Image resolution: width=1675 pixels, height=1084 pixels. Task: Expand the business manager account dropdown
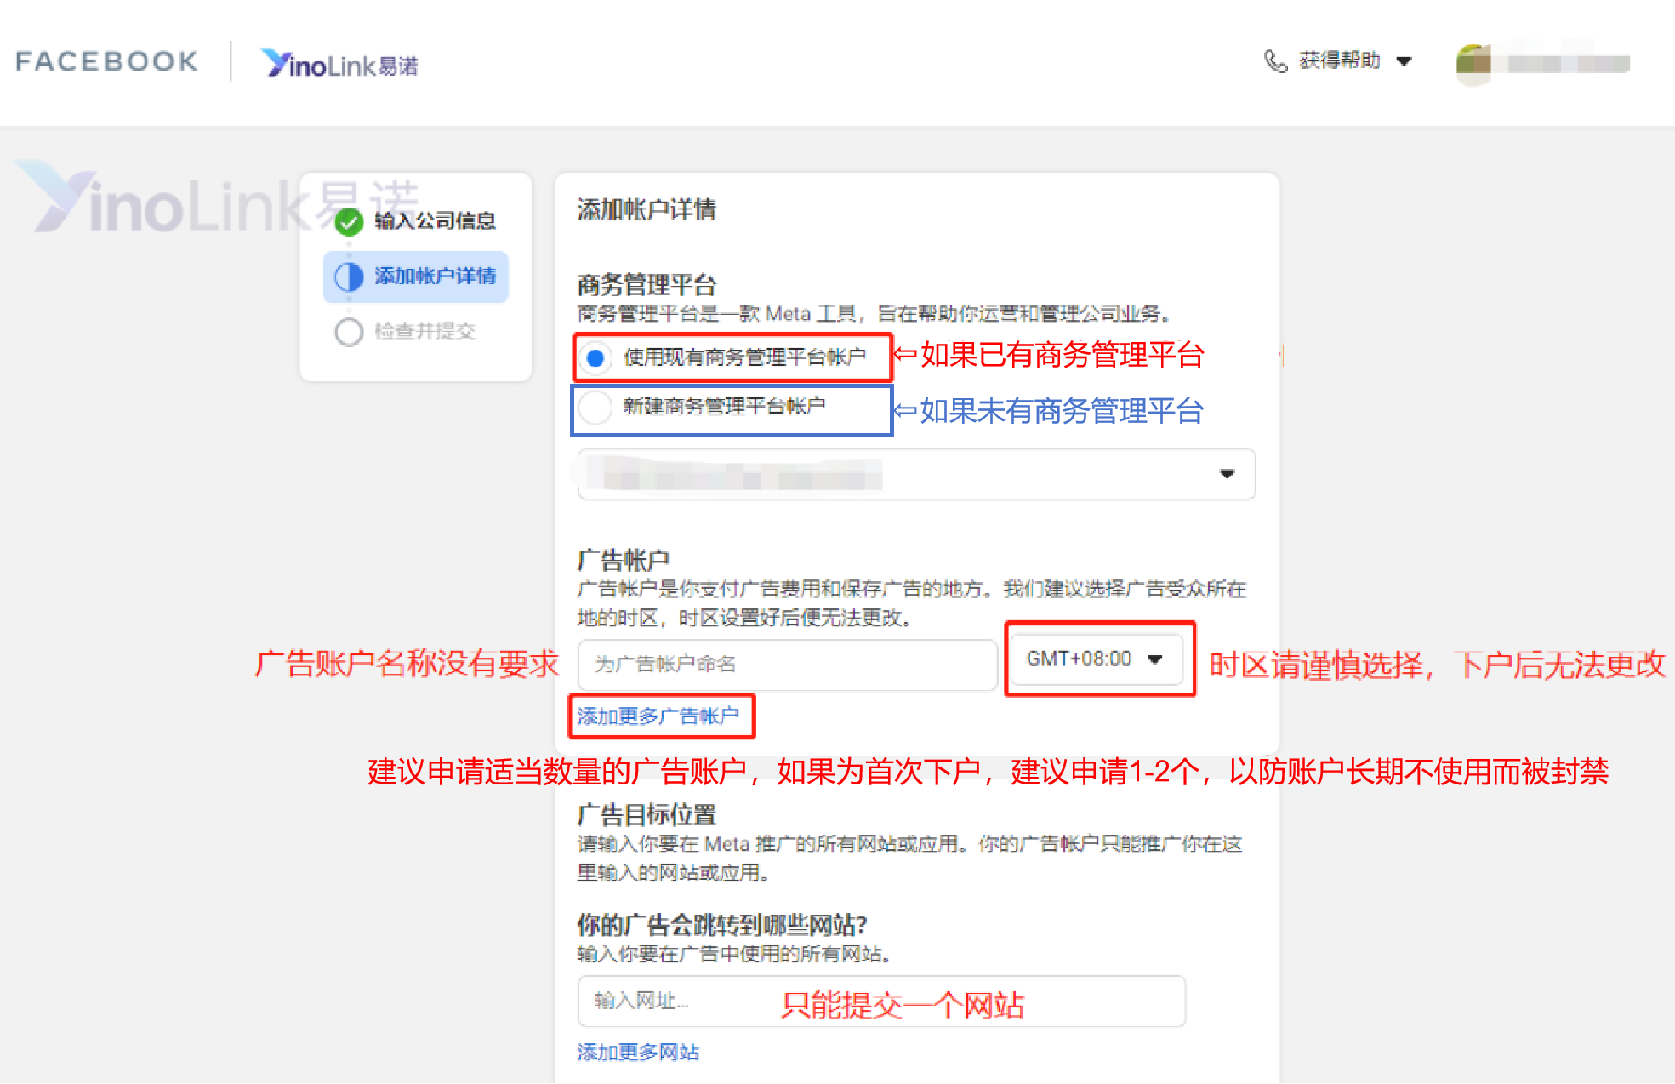[x=917, y=474]
